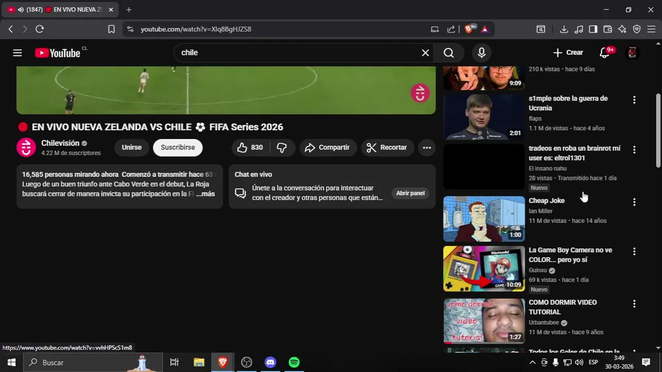Open Brave playlist music-note icon
This screenshot has height=372, width=662.
579,29
